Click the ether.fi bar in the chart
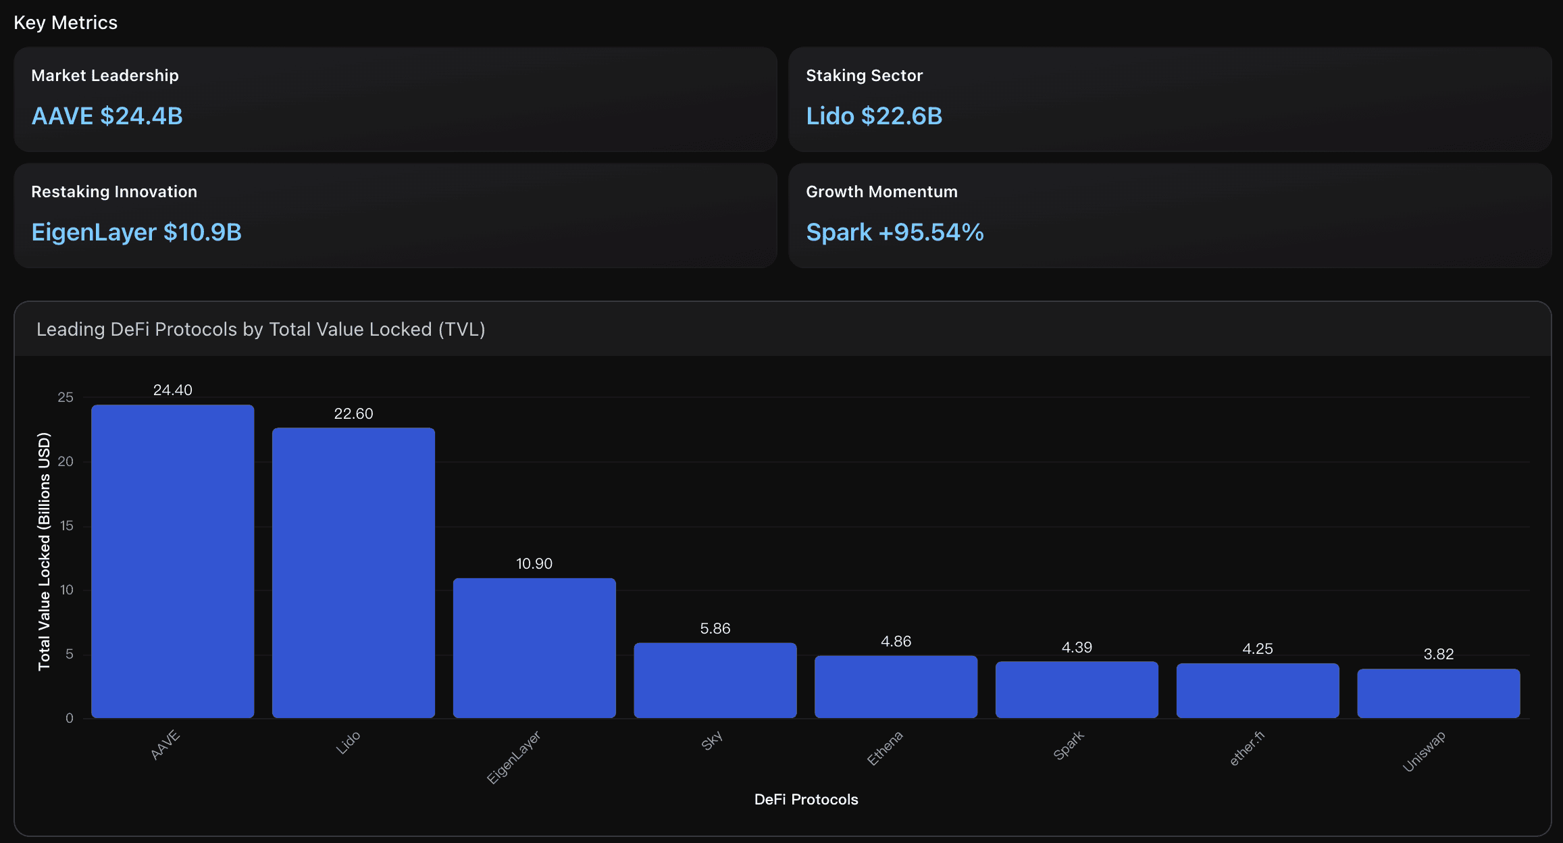Screen dimensions: 1563x843 click(1258, 690)
